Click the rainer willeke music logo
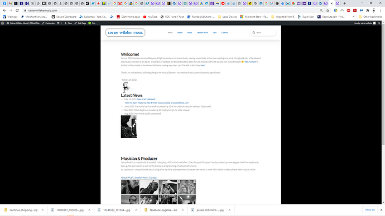The height and width of the screenshot is (216, 385). tap(125, 33)
